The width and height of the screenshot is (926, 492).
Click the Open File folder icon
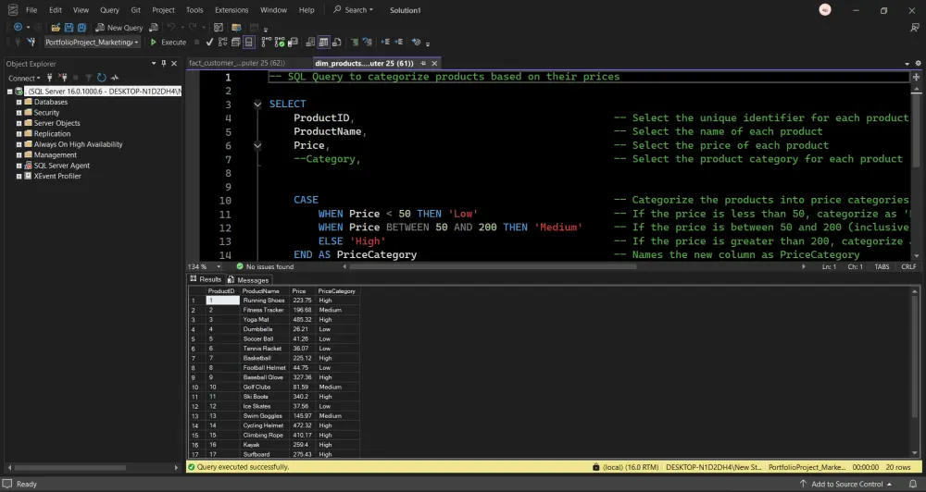(x=55, y=28)
